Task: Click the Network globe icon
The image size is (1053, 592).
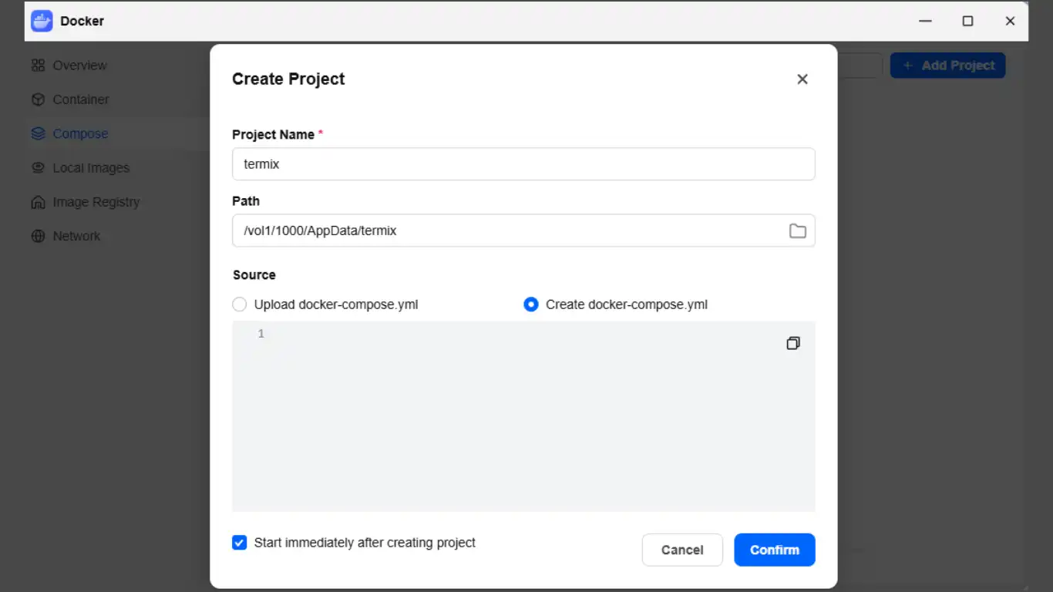Action: point(38,236)
